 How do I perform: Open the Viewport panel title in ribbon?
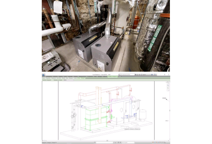pos(83,78)
